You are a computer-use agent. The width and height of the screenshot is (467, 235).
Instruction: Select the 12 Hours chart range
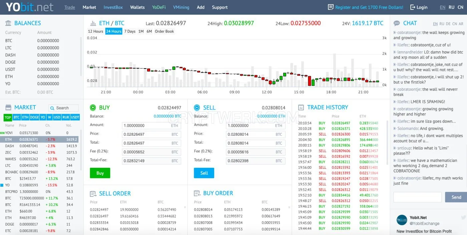coord(95,31)
